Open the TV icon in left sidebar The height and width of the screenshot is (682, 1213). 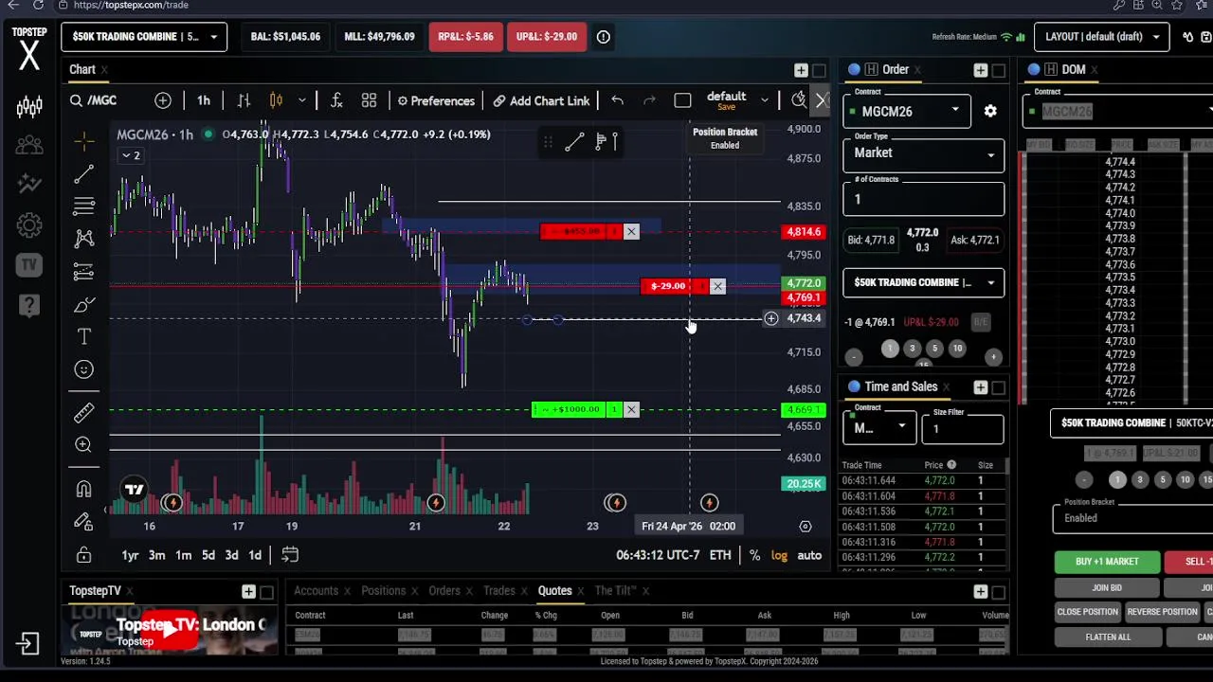point(29,265)
